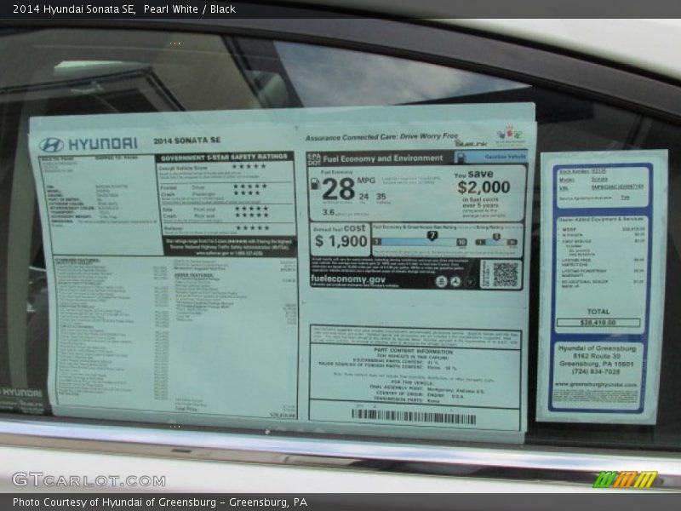Click the colorful hands logo
681x511 pixels.
point(510,134)
